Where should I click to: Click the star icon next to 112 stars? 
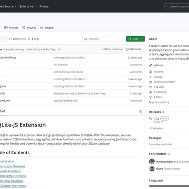coord(150,87)
